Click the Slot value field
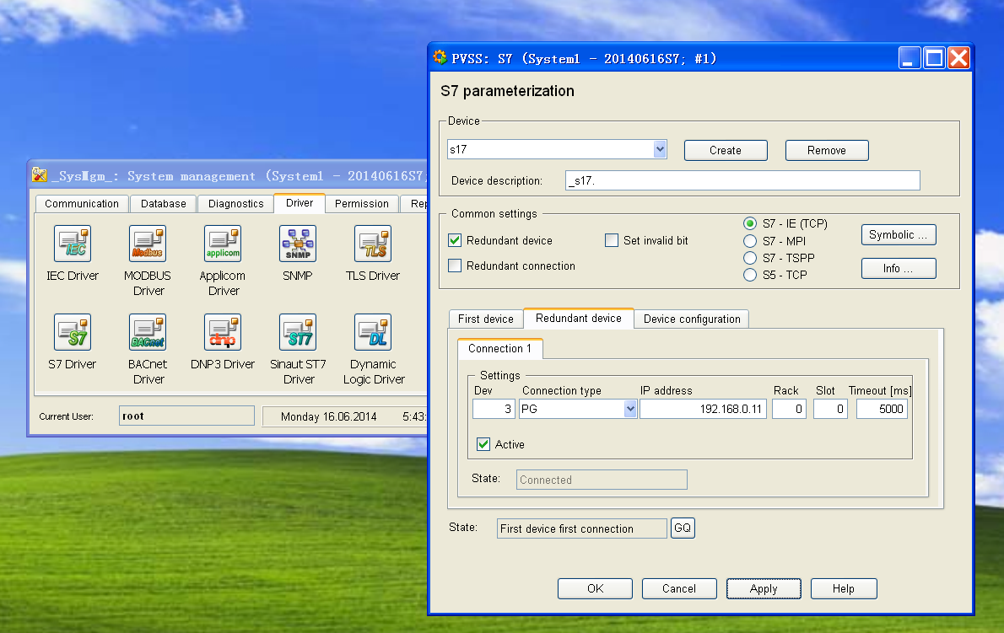 [x=830, y=409]
